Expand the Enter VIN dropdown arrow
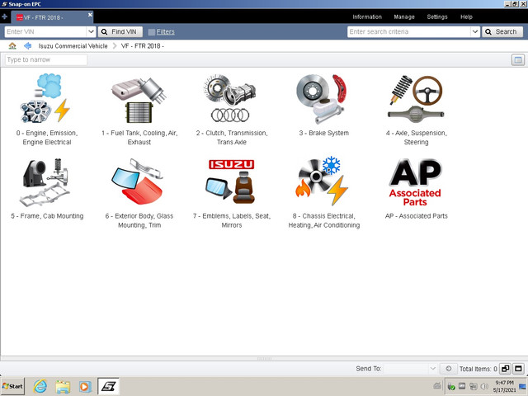Screen dimensions: 528x396 (91, 31)
